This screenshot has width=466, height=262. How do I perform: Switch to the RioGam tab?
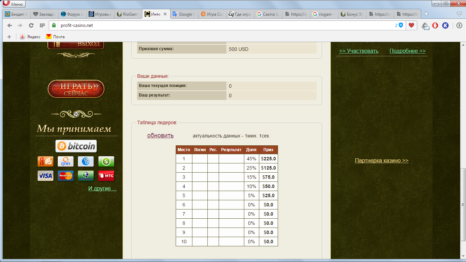tap(127, 14)
